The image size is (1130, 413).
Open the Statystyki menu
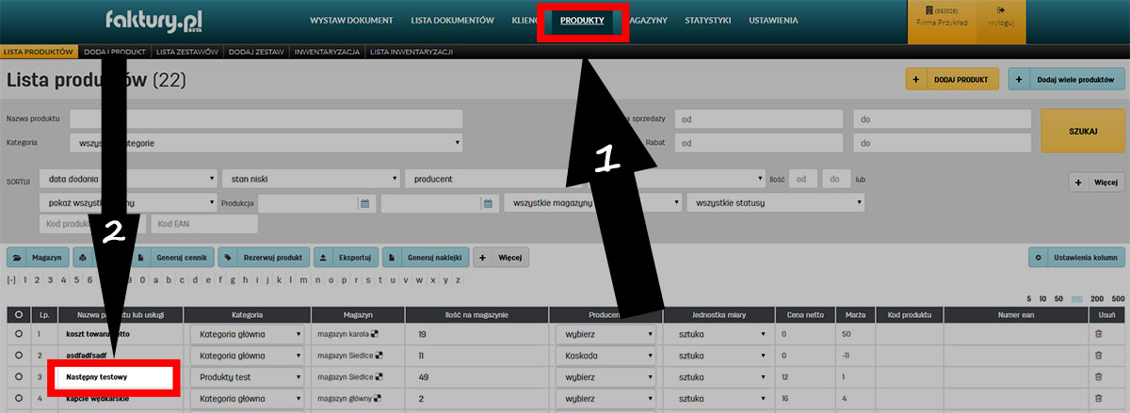click(x=706, y=20)
